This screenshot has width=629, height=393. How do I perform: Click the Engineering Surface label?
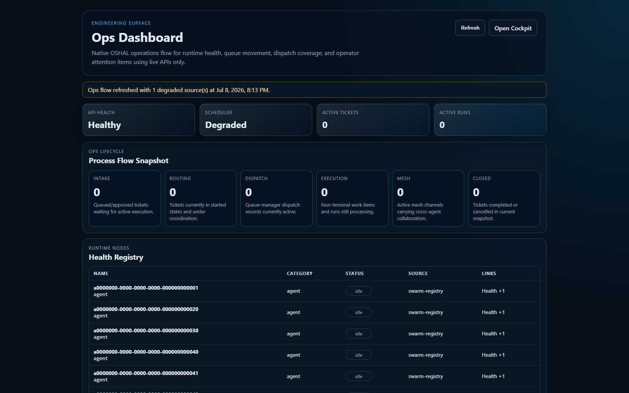pyautogui.click(x=121, y=23)
